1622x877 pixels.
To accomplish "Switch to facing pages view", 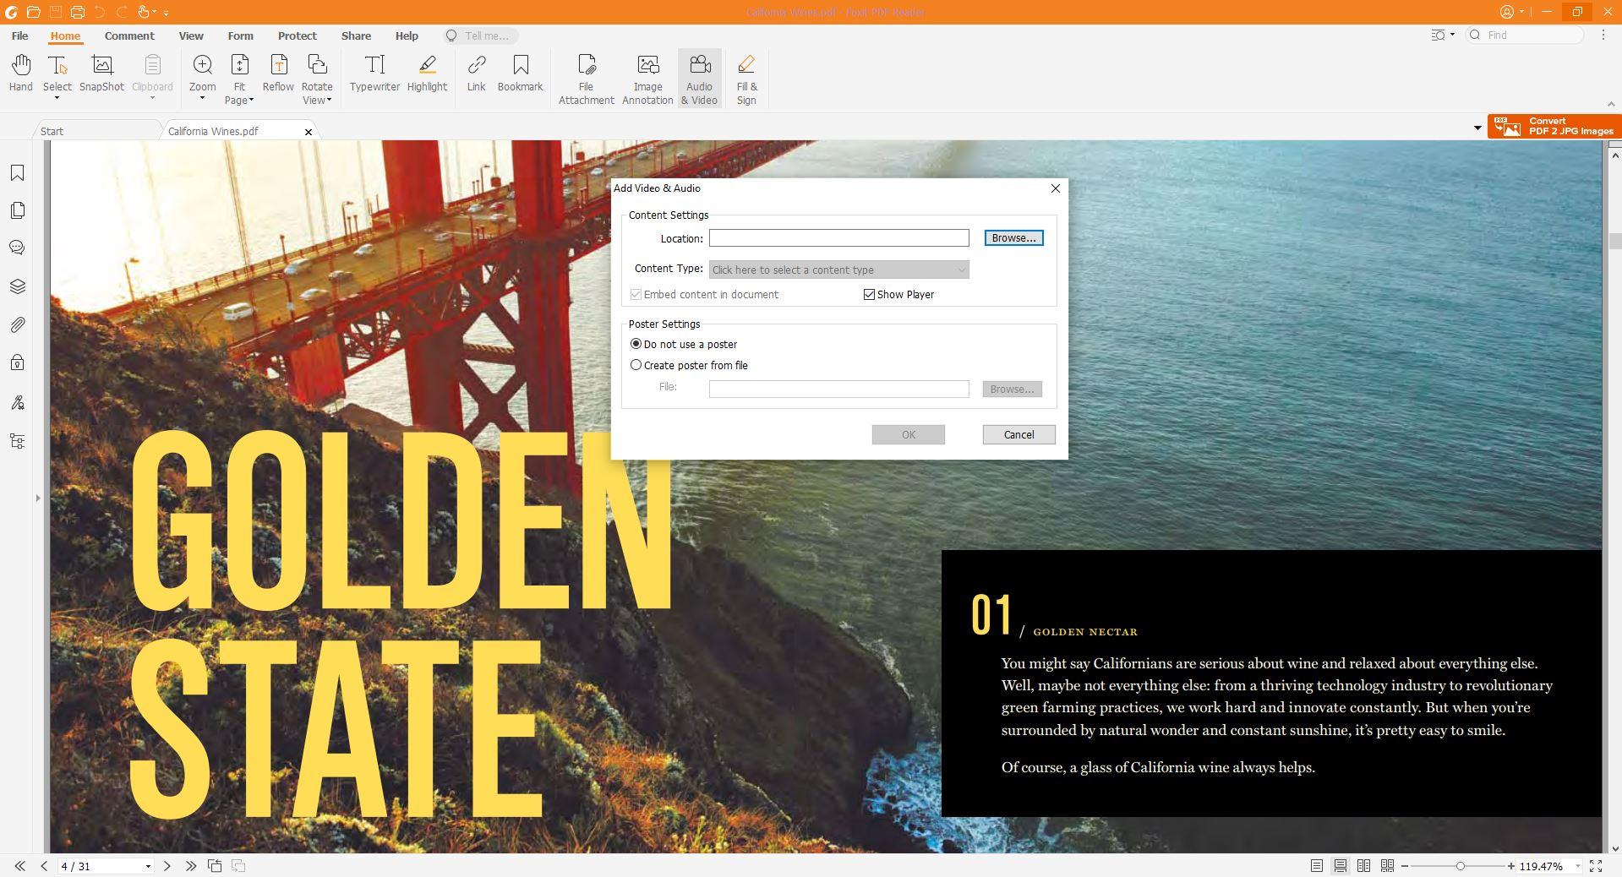I will [1363, 866].
